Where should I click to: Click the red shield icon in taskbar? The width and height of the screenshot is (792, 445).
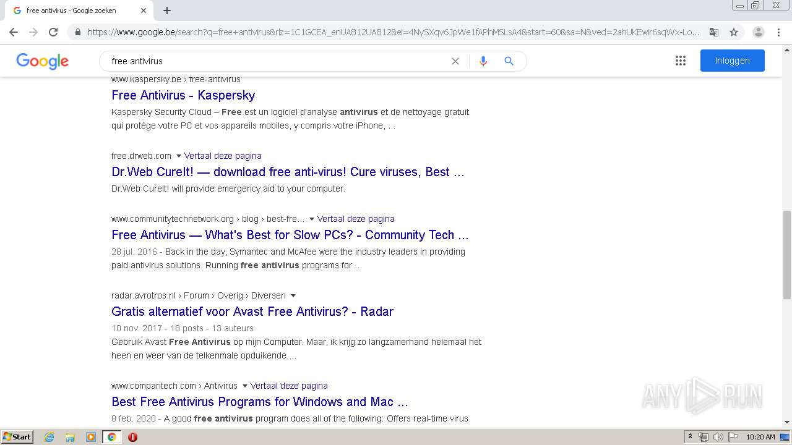[132, 437]
